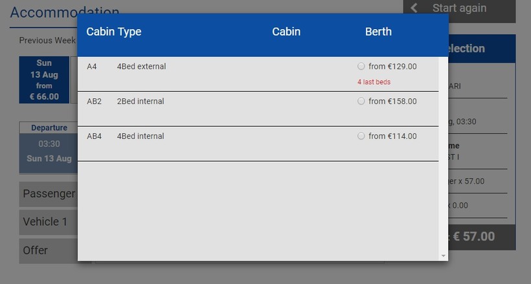Click the AB2 cabin code

click(x=94, y=101)
